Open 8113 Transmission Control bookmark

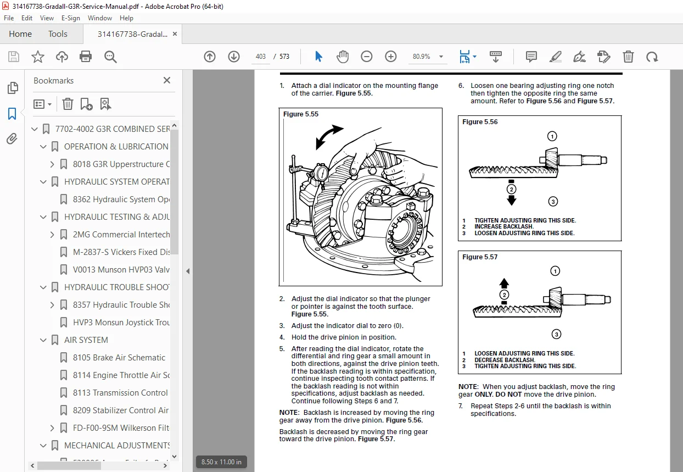tap(121, 393)
